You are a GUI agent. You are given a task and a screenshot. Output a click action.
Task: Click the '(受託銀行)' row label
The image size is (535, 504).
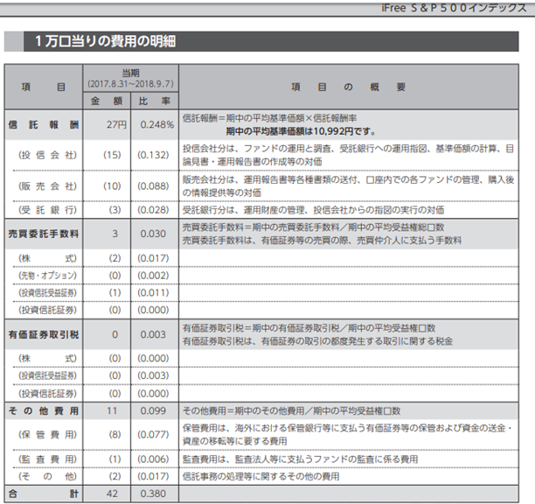[47, 210]
